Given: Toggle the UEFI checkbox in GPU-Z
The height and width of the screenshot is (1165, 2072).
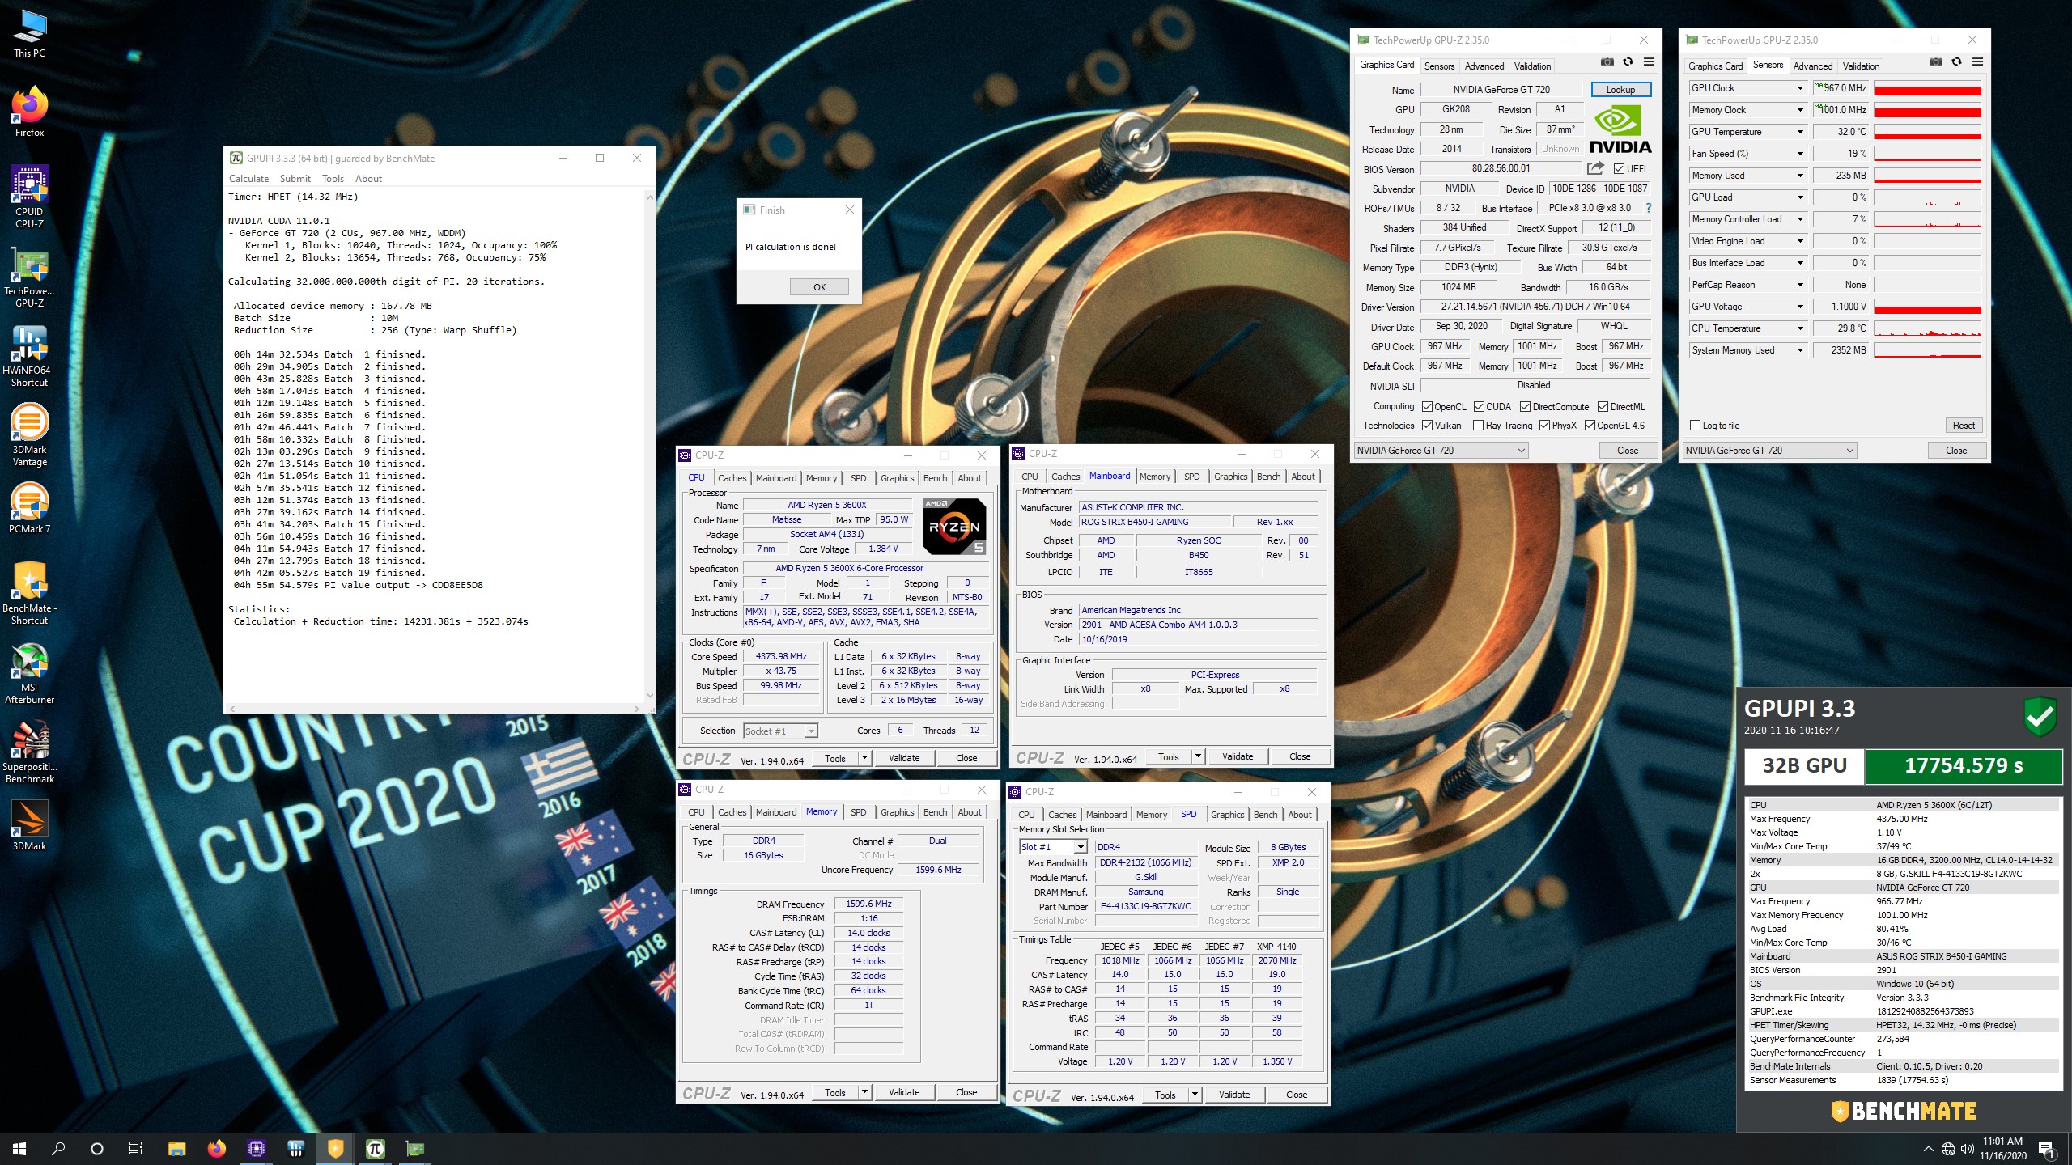Looking at the screenshot, I should coord(1619,168).
